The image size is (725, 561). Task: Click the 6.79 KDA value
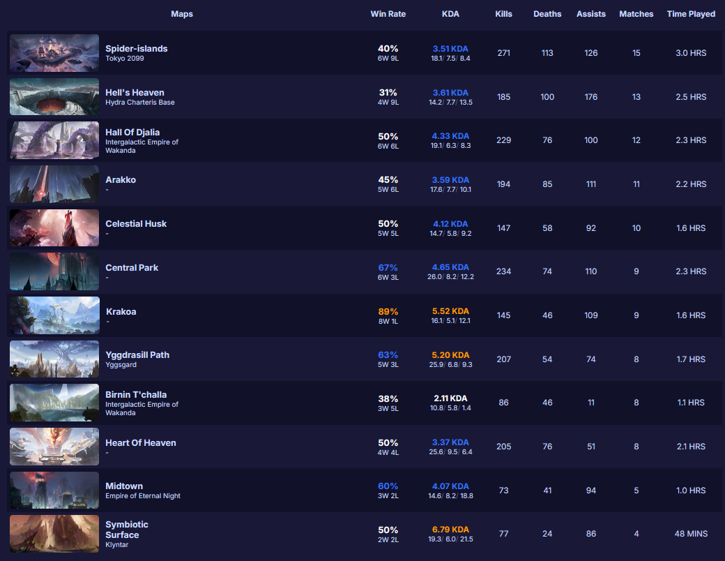(x=450, y=530)
